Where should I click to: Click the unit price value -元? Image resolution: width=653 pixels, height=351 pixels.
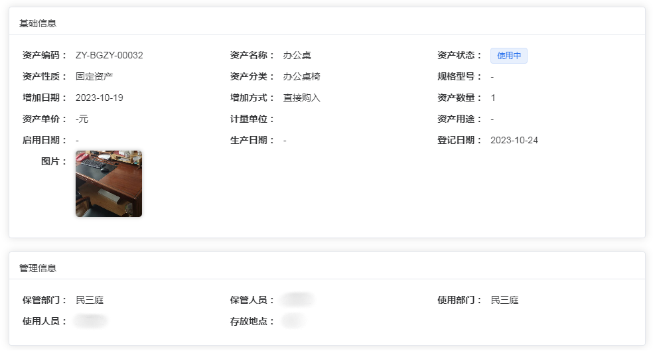[x=82, y=119]
